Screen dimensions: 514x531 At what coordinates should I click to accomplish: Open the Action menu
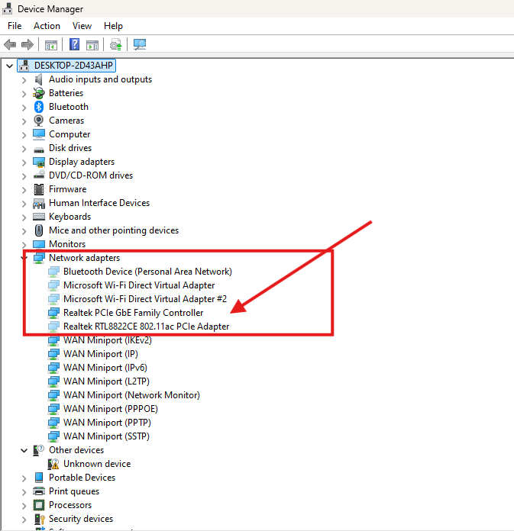pos(47,26)
